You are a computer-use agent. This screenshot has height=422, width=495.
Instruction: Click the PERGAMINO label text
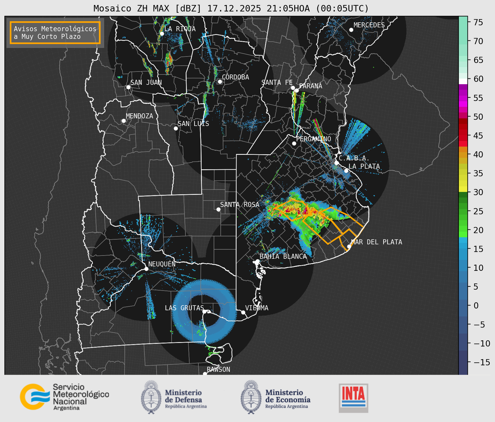(314, 139)
